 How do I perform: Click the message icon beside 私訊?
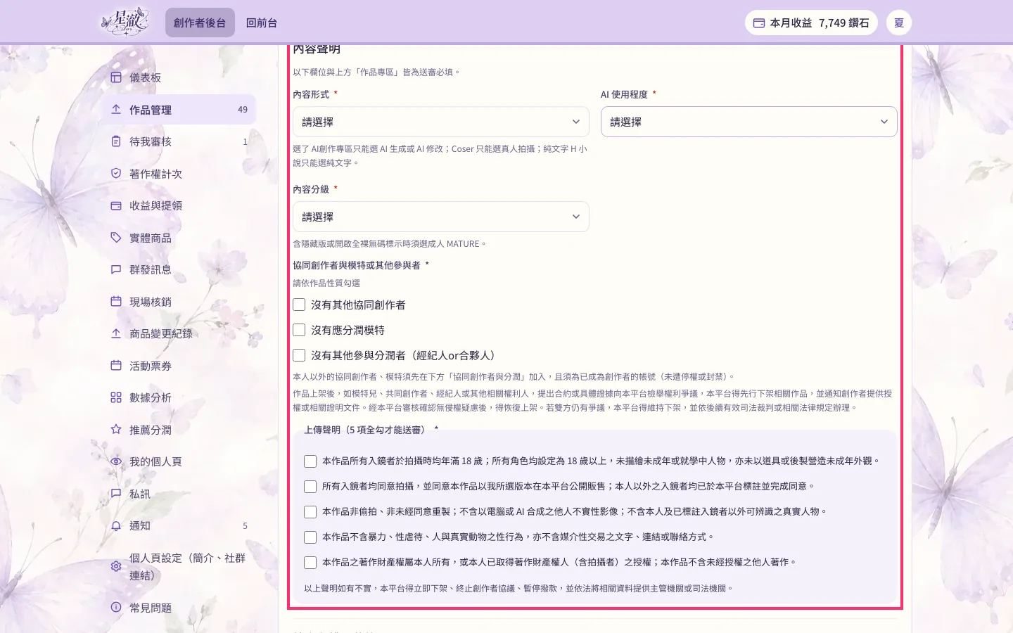[116, 494]
